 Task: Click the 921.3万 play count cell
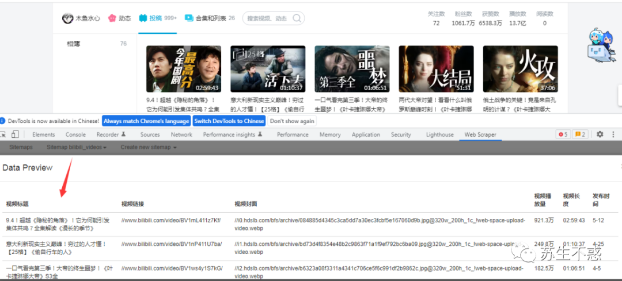click(544, 220)
